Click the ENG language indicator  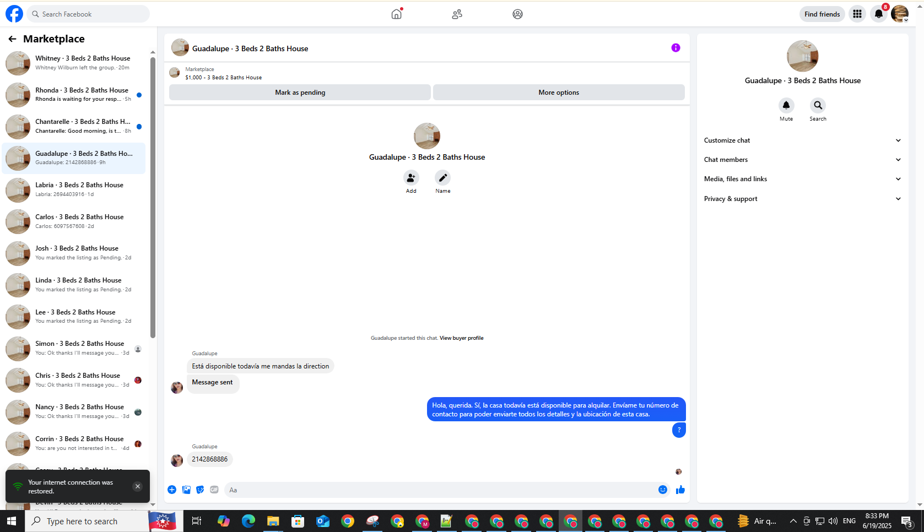pos(850,521)
